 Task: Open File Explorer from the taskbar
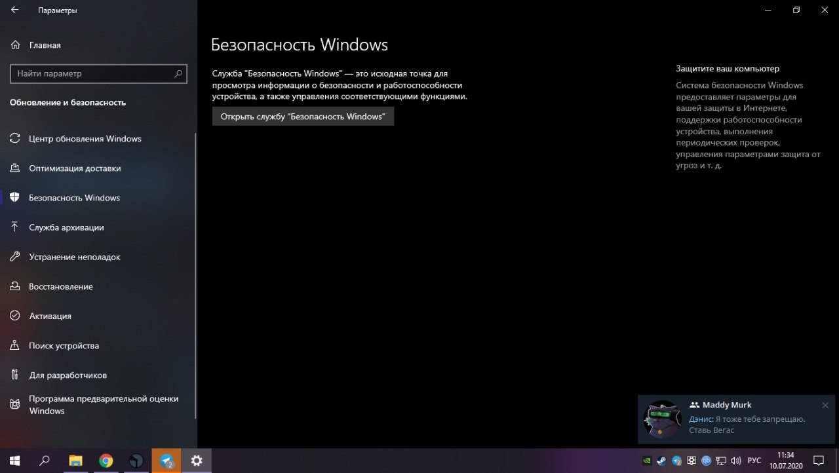(75, 461)
